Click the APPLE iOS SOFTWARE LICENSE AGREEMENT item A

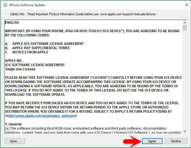48,44
